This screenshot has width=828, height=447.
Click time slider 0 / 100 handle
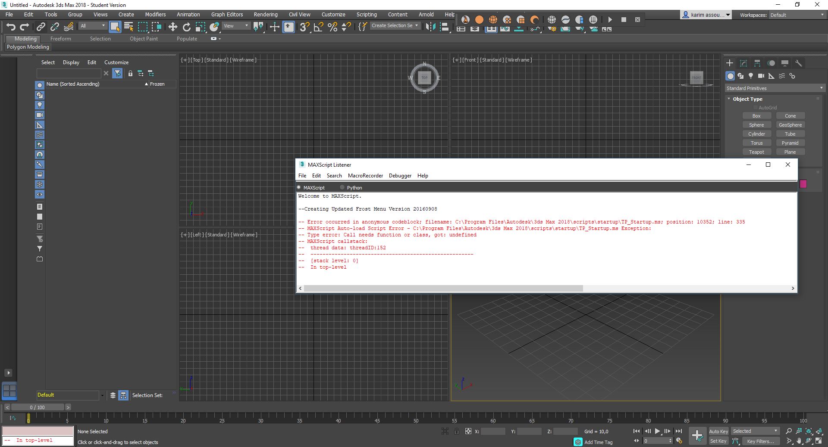click(x=38, y=407)
